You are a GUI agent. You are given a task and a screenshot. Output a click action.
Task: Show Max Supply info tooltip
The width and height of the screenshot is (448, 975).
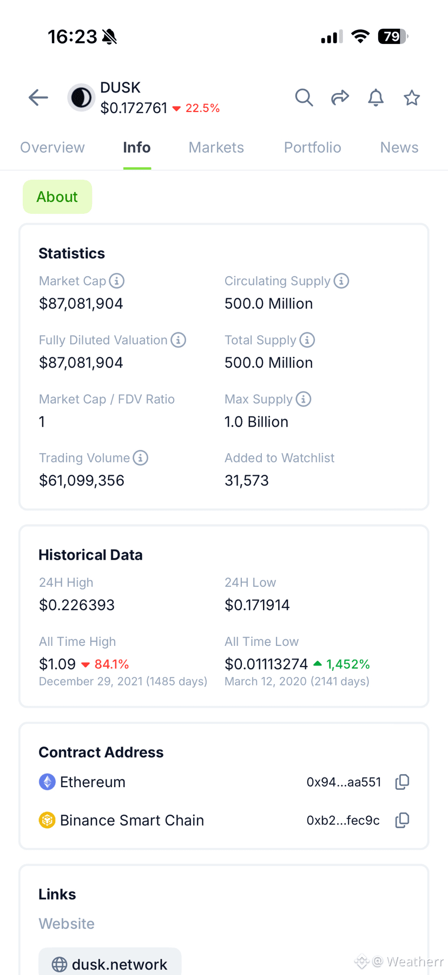tap(304, 399)
